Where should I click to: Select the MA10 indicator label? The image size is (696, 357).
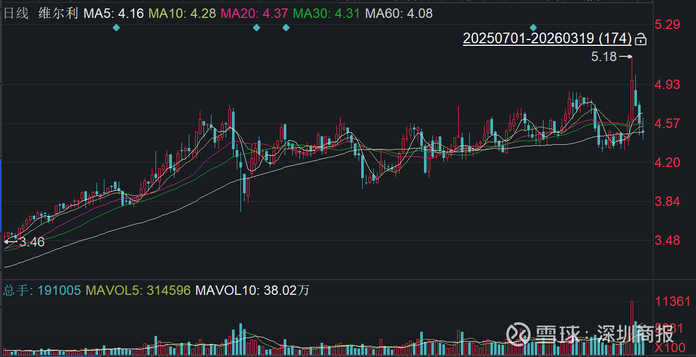tap(183, 13)
